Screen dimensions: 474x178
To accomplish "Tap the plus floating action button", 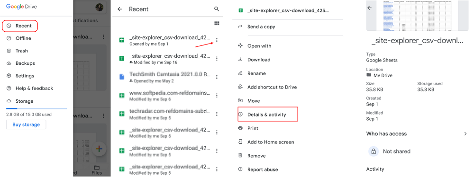I will pyautogui.click(x=99, y=149).
